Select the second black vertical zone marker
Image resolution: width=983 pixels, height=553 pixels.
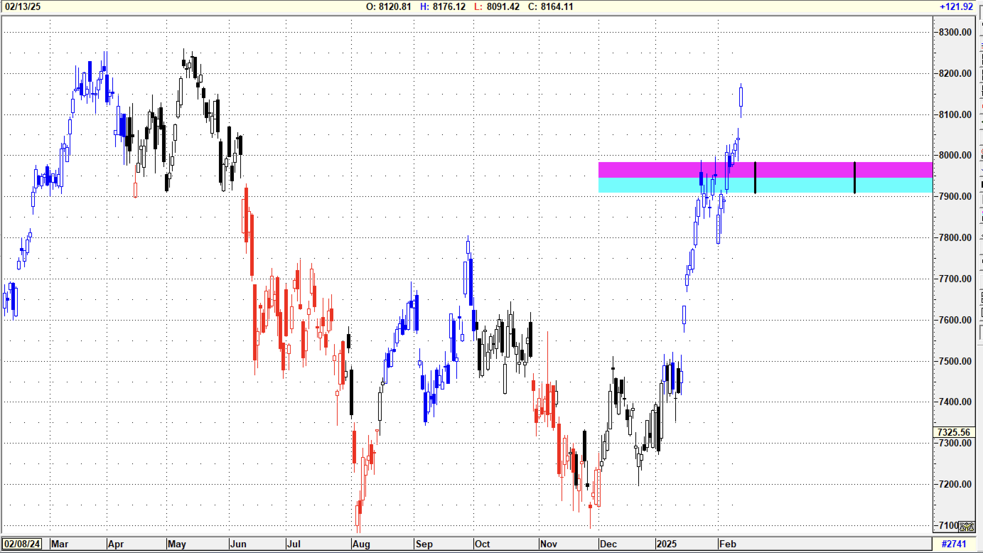(x=854, y=177)
